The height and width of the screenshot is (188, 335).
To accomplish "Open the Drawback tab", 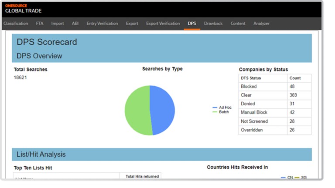I will (213, 23).
